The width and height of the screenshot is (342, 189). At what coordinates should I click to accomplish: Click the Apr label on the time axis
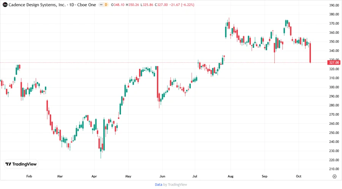pyautogui.click(x=94, y=176)
